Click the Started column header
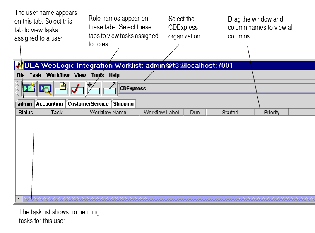Screen dimensions: 315x233 pyautogui.click(x=230, y=113)
